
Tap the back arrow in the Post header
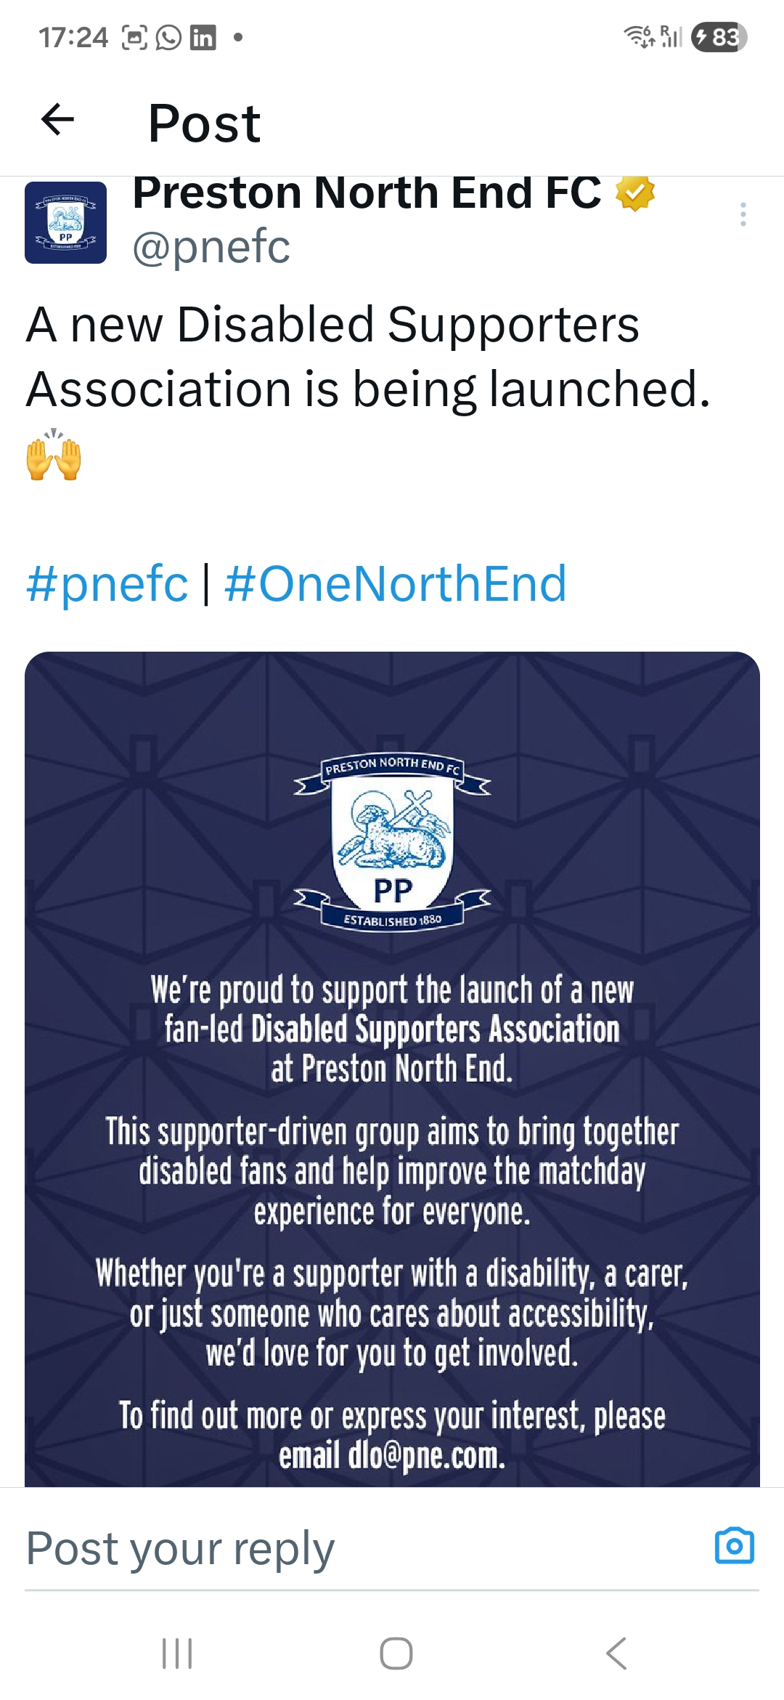pos(58,120)
